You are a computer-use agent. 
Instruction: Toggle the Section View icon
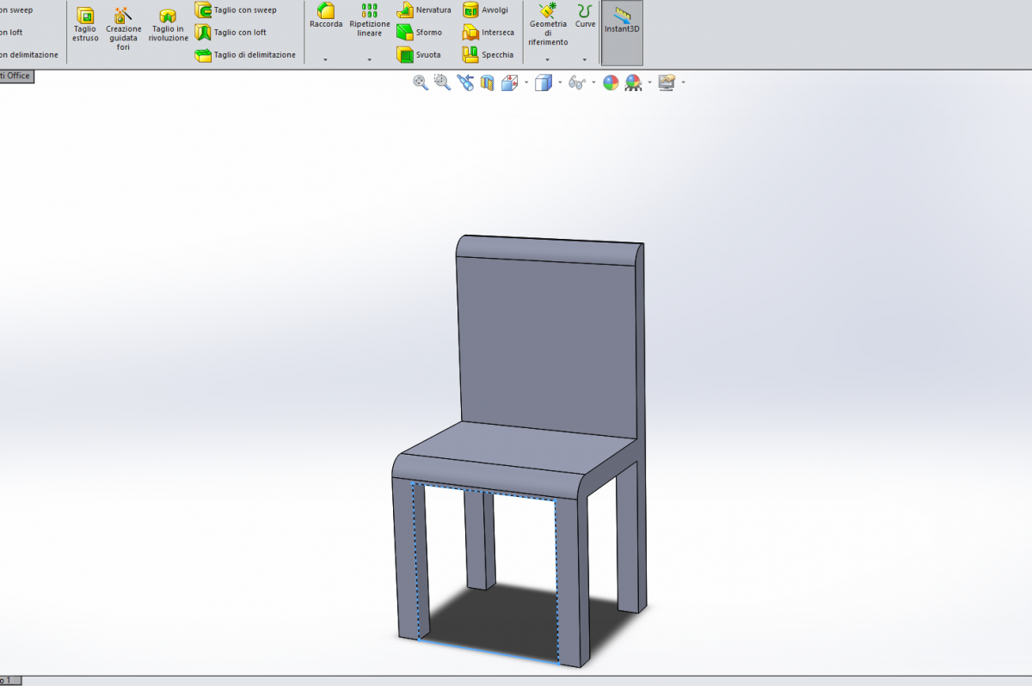click(487, 83)
